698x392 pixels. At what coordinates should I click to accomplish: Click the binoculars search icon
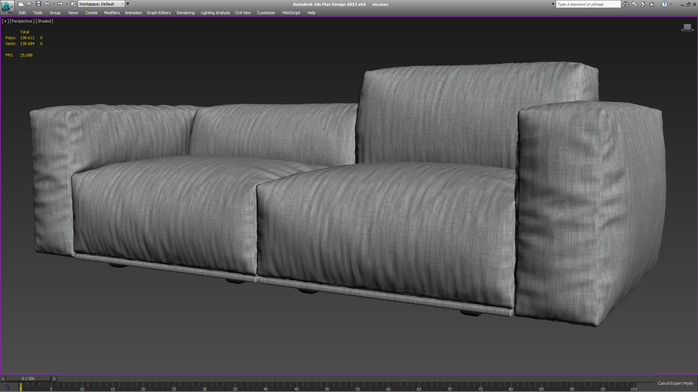coord(625,4)
